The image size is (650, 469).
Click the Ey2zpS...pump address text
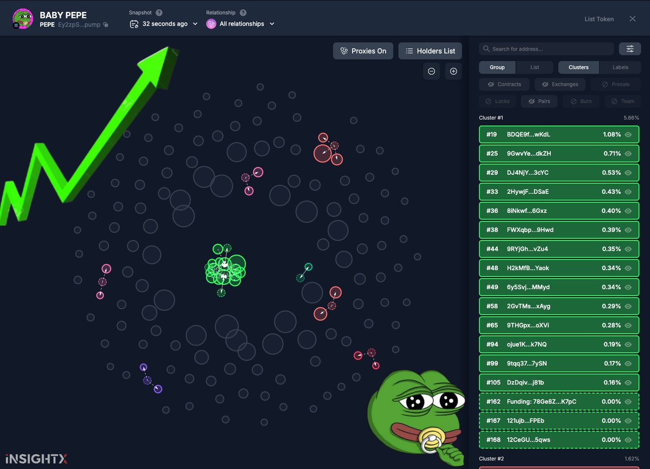click(79, 25)
